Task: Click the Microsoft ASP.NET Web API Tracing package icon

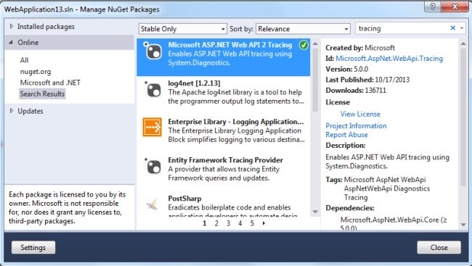Action: tap(152, 50)
